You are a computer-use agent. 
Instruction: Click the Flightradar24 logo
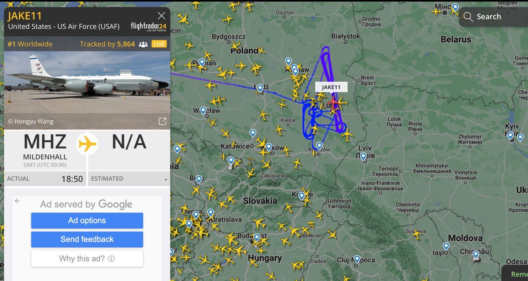(148, 27)
